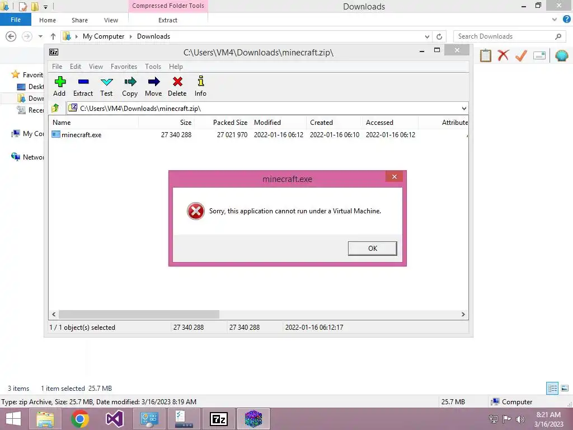573x430 pixels.
Task: Go back in Explorer navigation
Action: click(11, 36)
